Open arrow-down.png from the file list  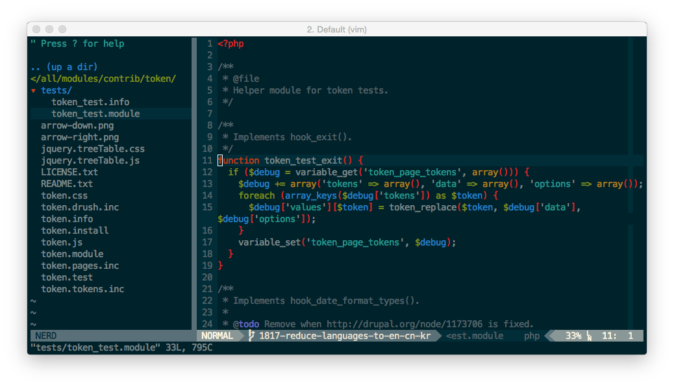point(77,125)
